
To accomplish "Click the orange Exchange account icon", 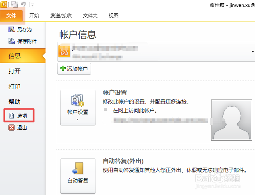I will (64, 52).
